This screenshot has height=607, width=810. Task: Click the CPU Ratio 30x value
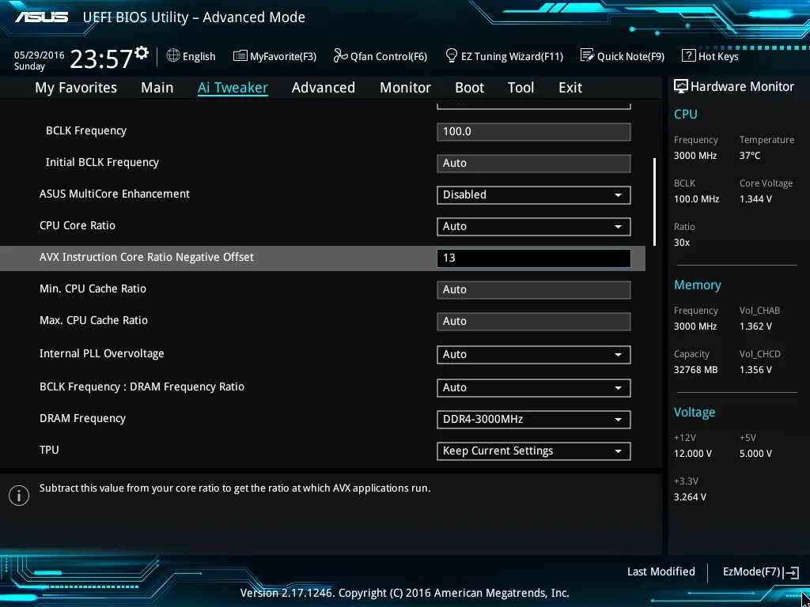(681, 242)
